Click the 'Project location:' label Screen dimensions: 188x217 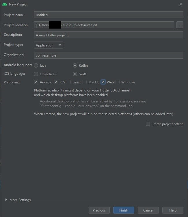16,25
